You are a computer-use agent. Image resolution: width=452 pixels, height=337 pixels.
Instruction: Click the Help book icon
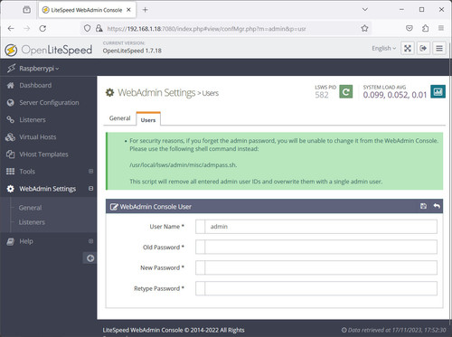pyautogui.click(x=11, y=241)
